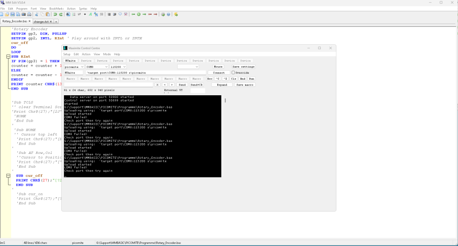This screenshot has height=246, width=458.
Task: Collapse the SUB RInt code fold
Action: pos(8,57)
